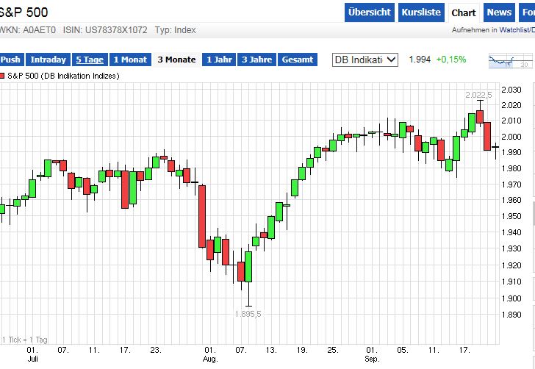The height and width of the screenshot is (369, 535).
Task: Click the 01. Aug. date axis label
Action: pos(210,354)
